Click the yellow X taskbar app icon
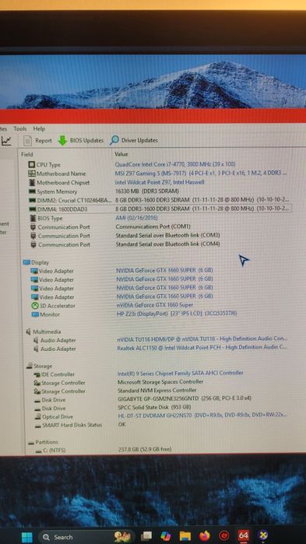The width and height of the screenshot is (306, 544). [x=263, y=535]
